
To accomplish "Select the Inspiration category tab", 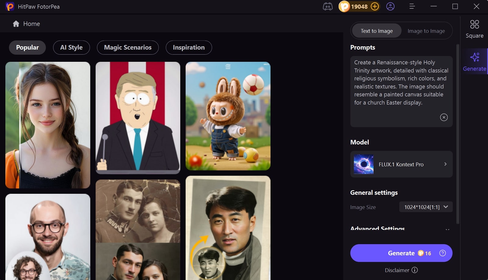I will pyautogui.click(x=189, y=47).
